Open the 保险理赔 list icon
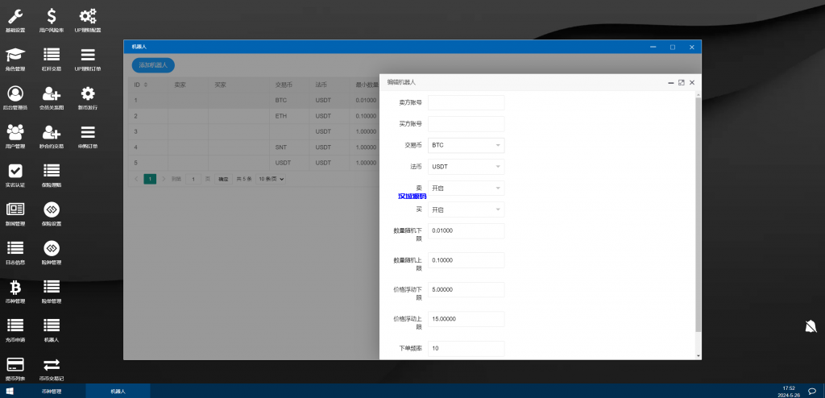The width and height of the screenshot is (825, 398). pos(52,171)
